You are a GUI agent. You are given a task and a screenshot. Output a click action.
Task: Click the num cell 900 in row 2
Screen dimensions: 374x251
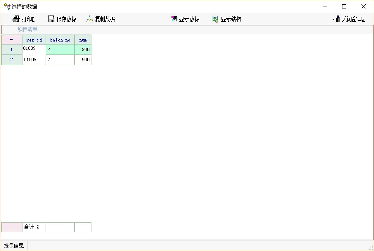click(83, 60)
